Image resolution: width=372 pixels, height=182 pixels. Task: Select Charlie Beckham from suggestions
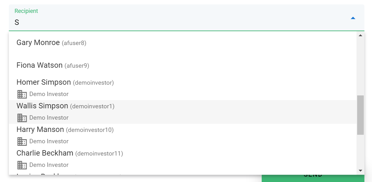click(x=45, y=153)
